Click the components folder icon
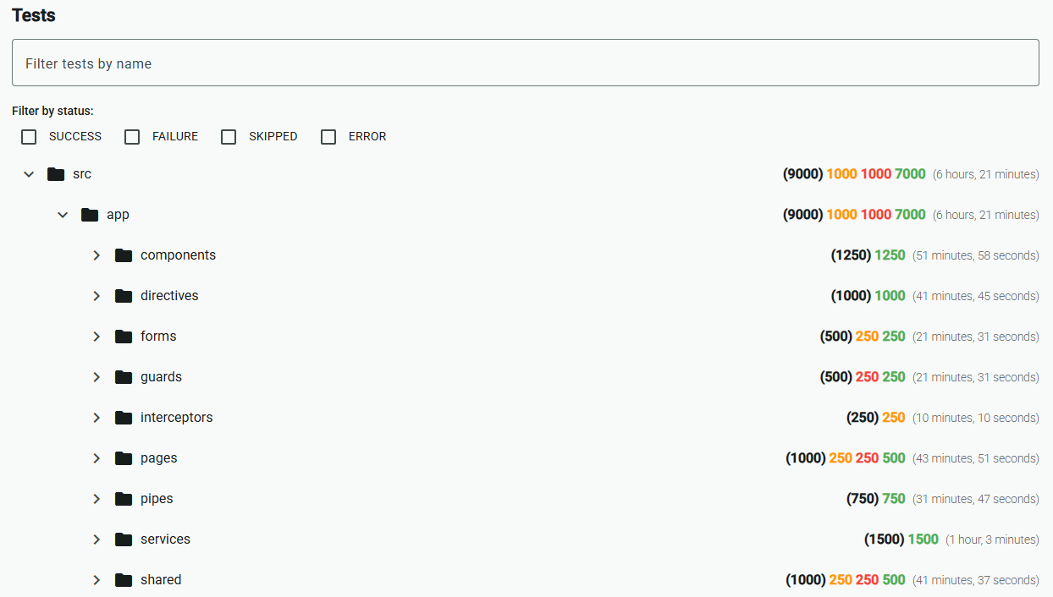The image size is (1053, 597). pyautogui.click(x=124, y=255)
